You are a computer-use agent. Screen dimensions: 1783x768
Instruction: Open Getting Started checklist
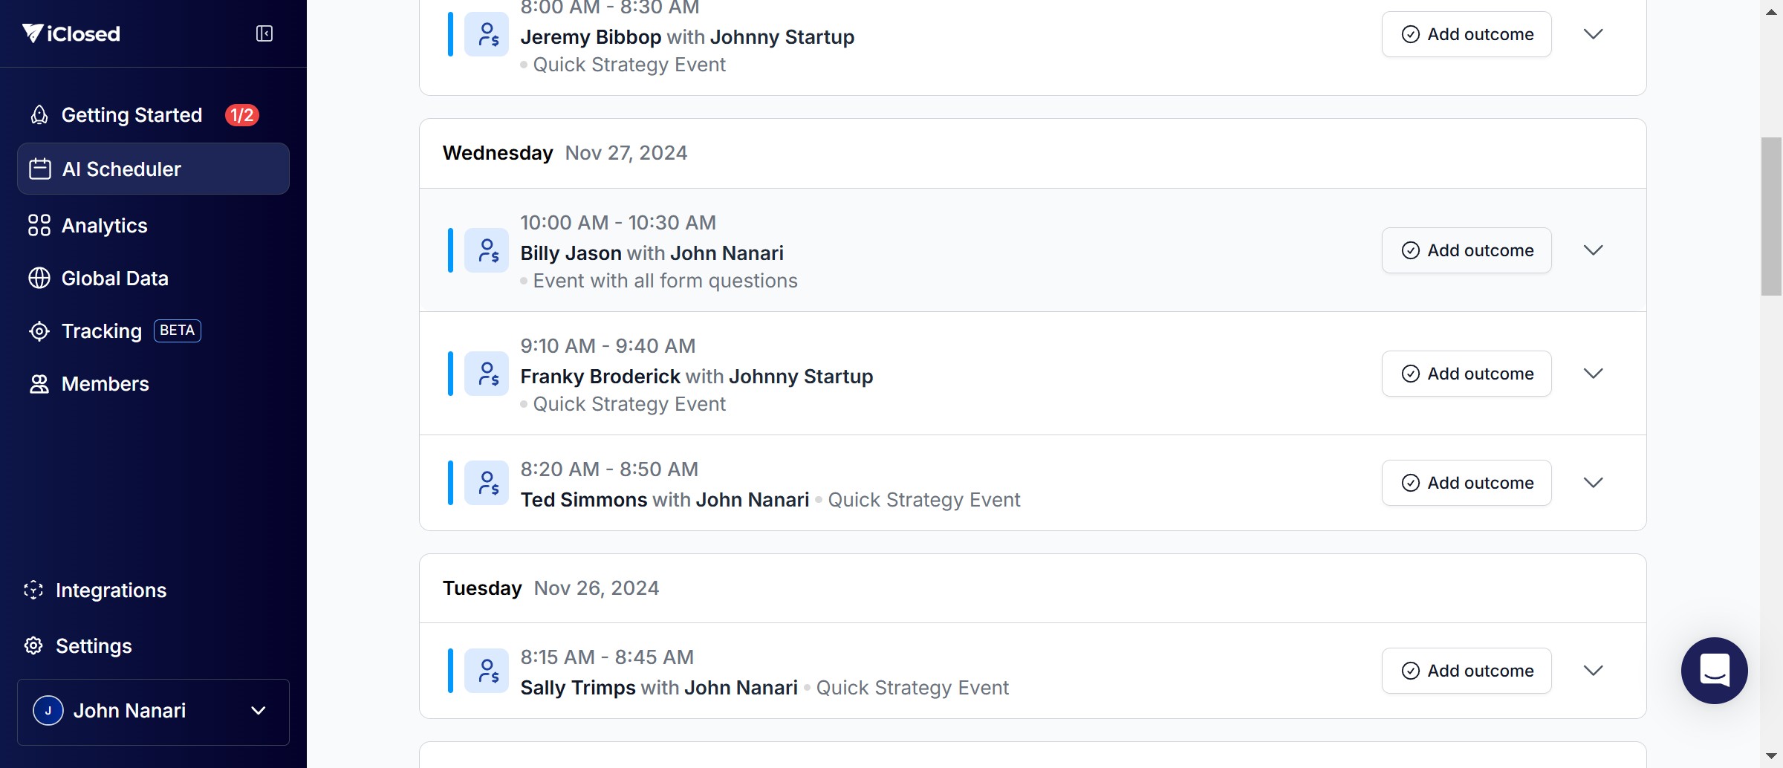tap(131, 115)
